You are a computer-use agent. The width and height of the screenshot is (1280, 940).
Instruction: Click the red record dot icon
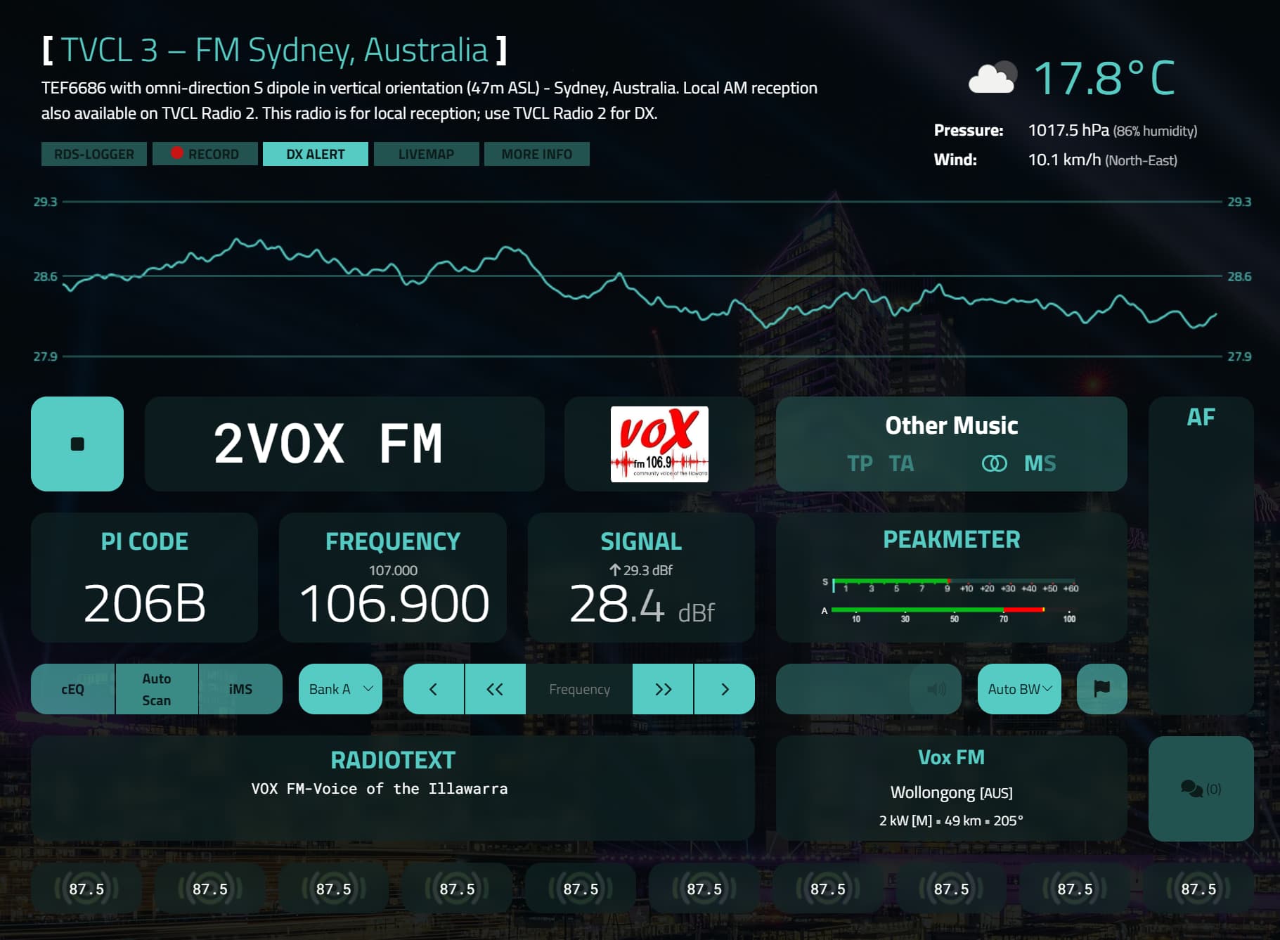(177, 153)
